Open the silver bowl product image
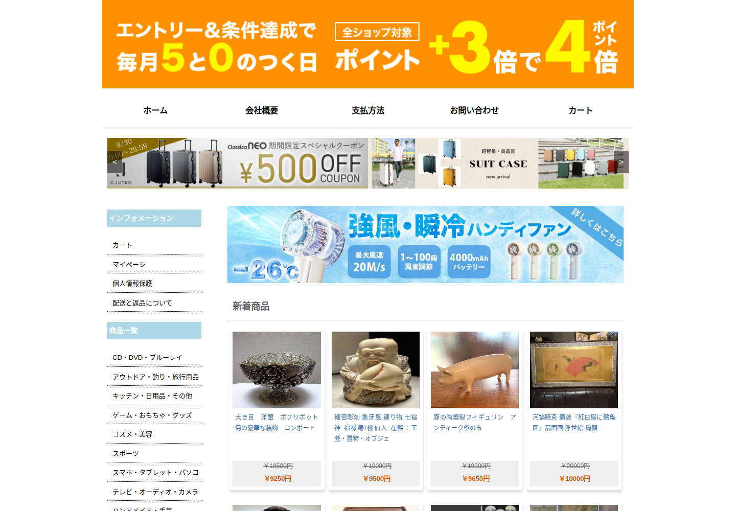Screen dimensions: 736x511 (277, 370)
